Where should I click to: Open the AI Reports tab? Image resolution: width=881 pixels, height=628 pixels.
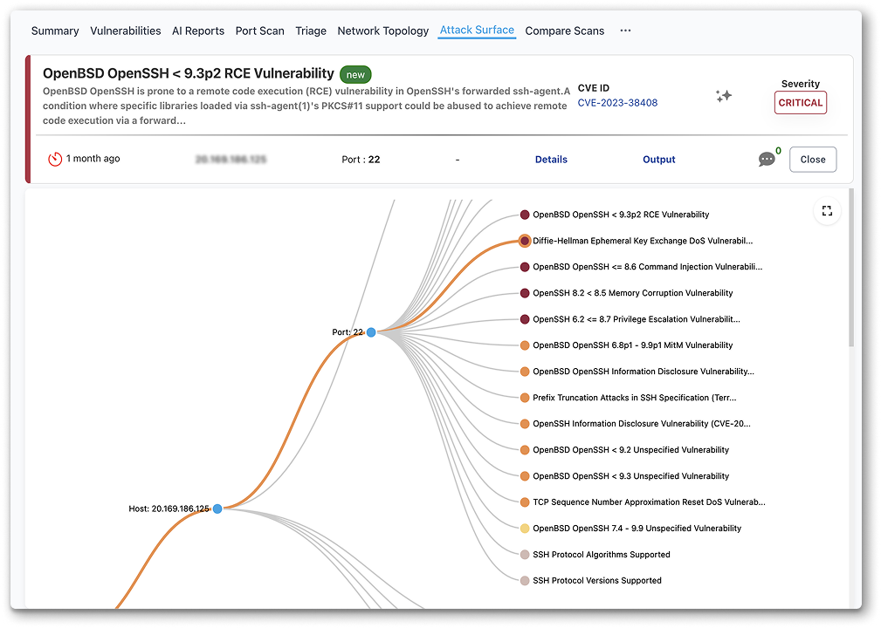(x=198, y=31)
